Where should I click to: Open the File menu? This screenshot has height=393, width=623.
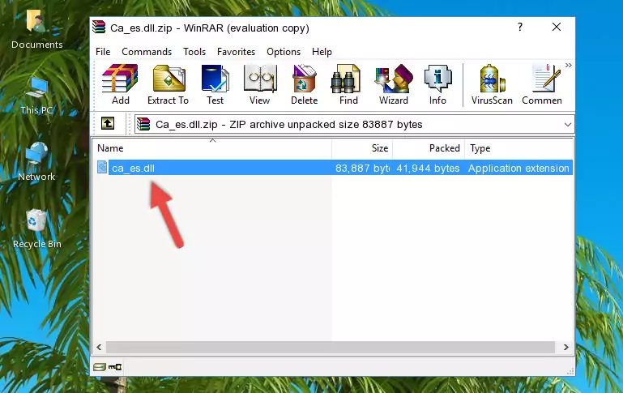103,52
